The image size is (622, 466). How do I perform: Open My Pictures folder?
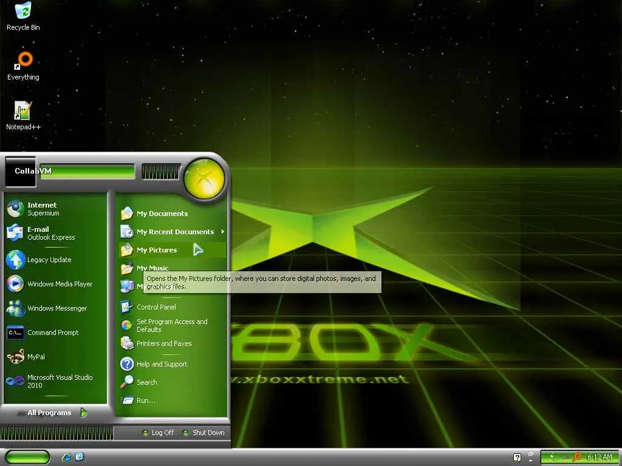(172, 250)
